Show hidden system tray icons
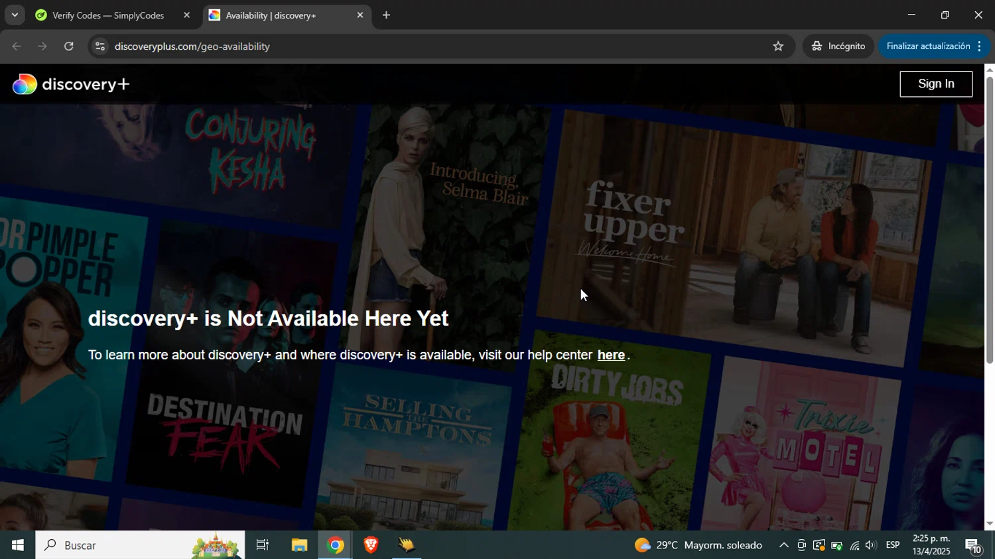This screenshot has width=995, height=559. tap(783, 546)
